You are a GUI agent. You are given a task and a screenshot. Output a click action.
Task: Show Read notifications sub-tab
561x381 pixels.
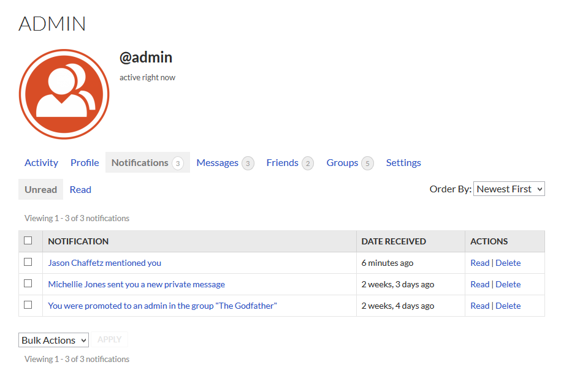pyautogui.click(x=80, y=189)
